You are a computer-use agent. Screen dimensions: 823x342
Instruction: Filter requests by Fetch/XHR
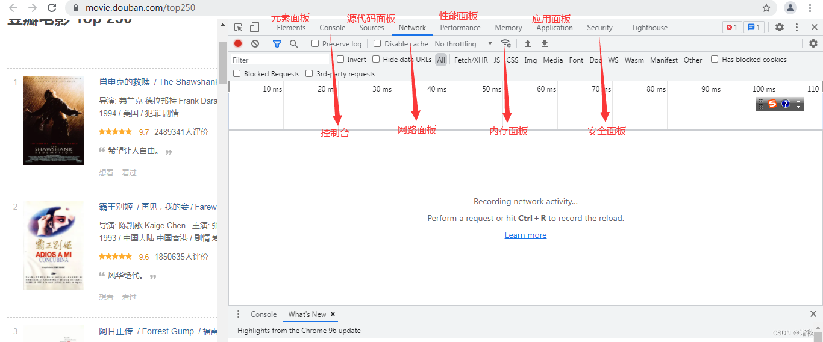(x=471, y=60)
